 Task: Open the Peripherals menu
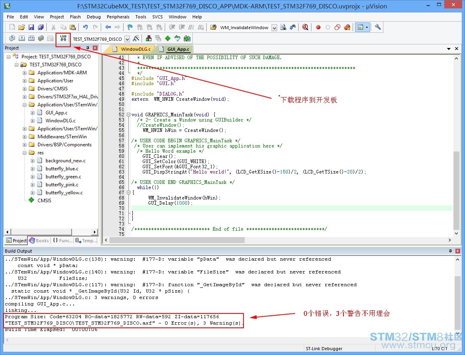[118, 17]
